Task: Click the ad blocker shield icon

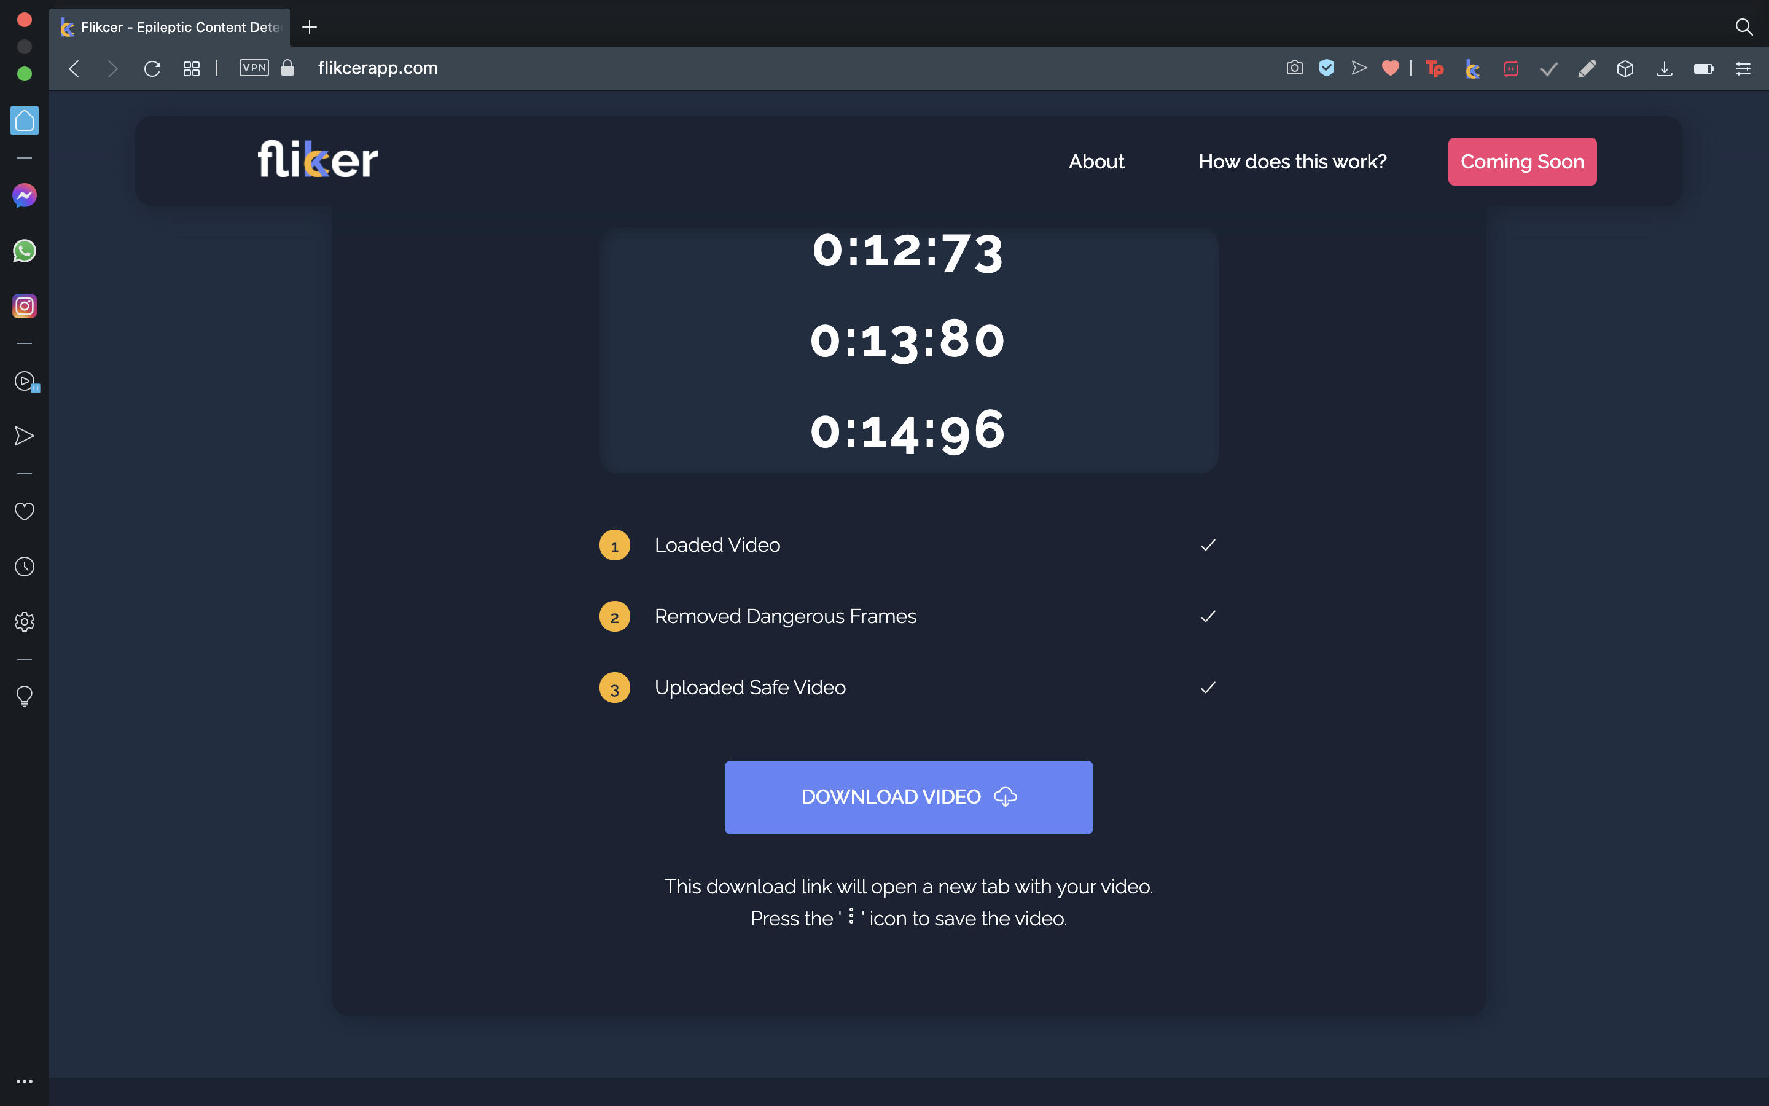Action: click(1326, 68)
